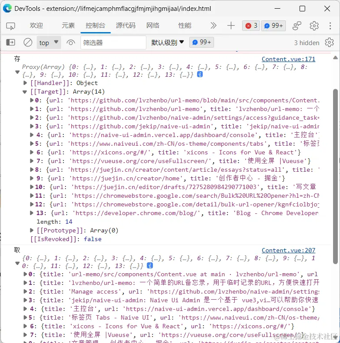This screenshot has height=343, width=340.
Task: Expand Target item 10 juejin editor drafts
Action: [32, 187]
